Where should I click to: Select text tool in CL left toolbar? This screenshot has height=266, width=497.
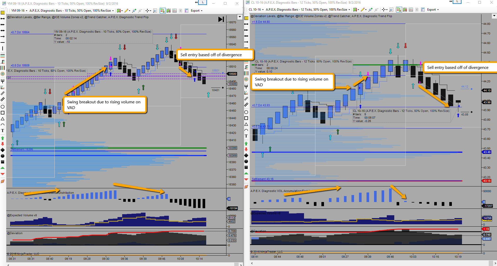(246, 136)
